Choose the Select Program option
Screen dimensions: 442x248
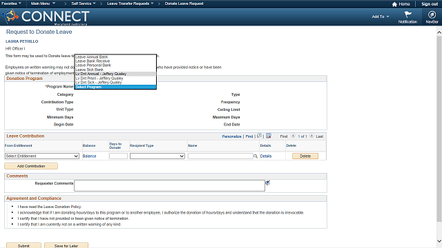[115, 87]
